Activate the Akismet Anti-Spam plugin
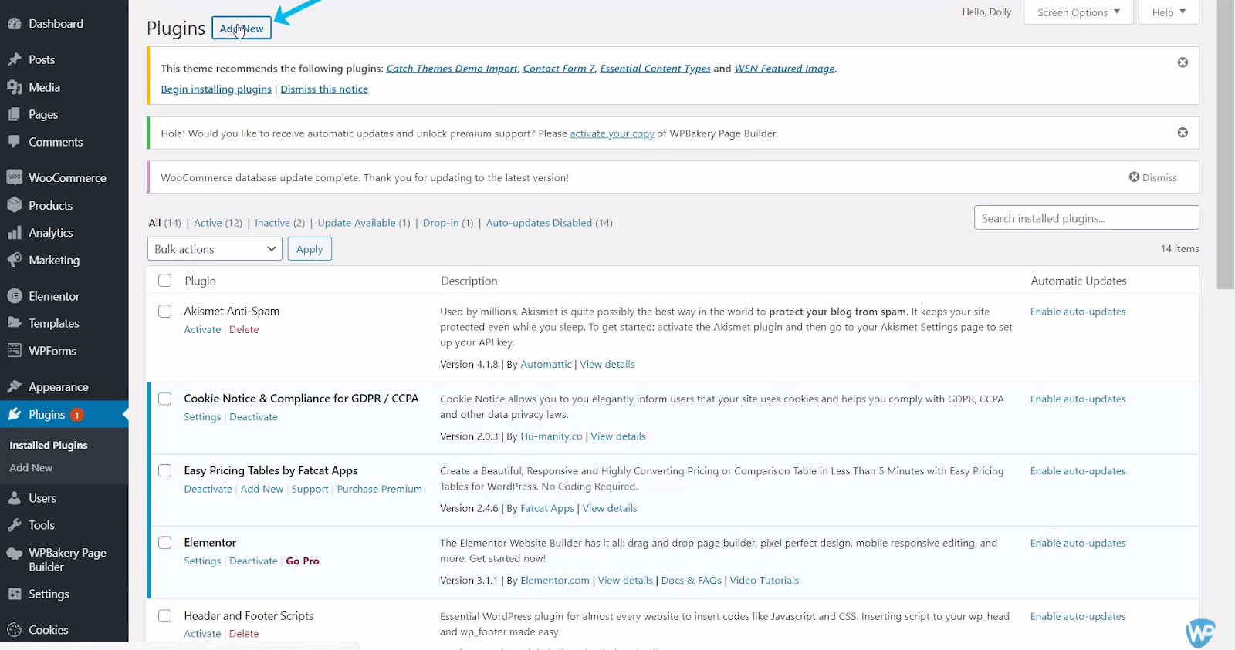 (x=202, y=330)
